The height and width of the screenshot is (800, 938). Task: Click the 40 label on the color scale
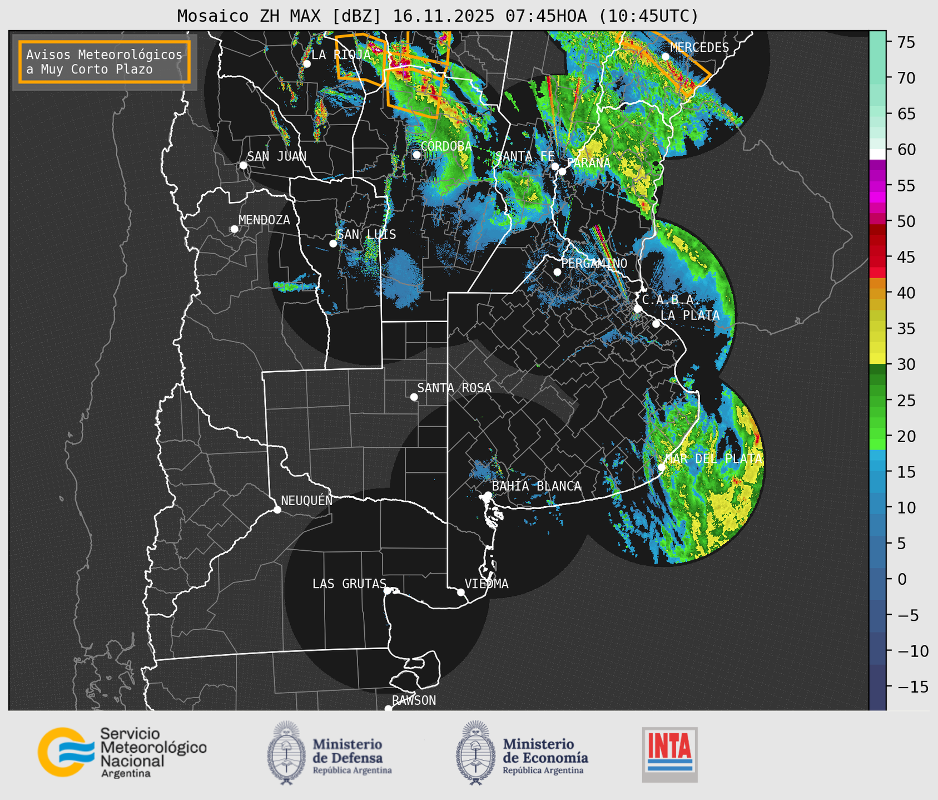tap(906, 293)
